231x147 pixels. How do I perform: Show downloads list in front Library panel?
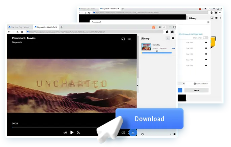(168, 38)
